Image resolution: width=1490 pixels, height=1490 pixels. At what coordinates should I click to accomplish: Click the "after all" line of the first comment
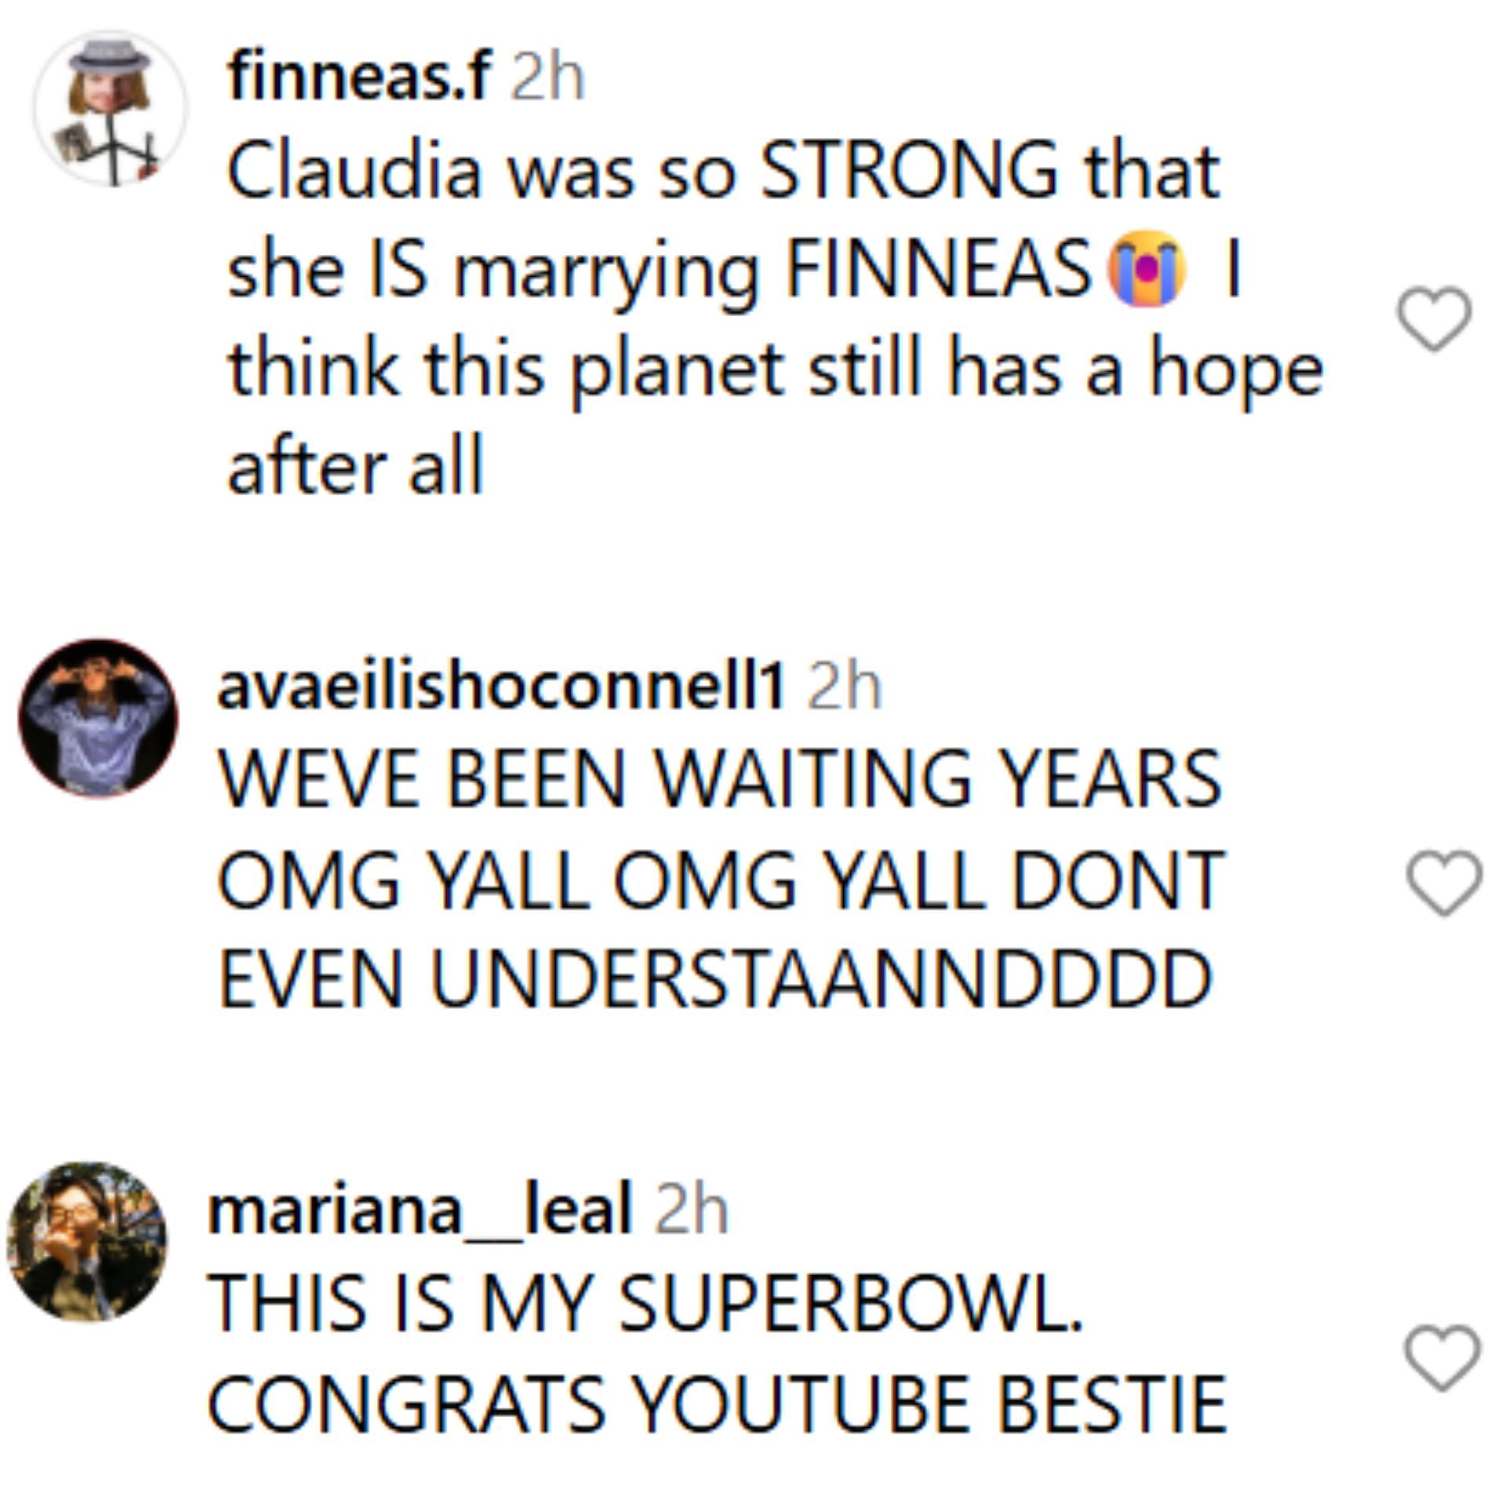coord(354,468)
